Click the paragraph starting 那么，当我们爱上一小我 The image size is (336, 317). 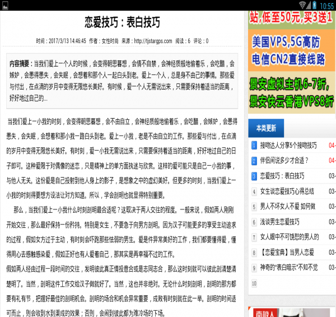(122, 232)
